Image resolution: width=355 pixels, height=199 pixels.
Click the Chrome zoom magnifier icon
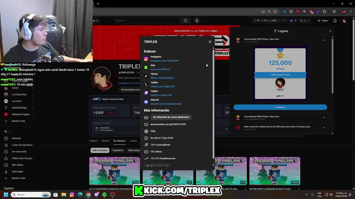click(269, 12)
